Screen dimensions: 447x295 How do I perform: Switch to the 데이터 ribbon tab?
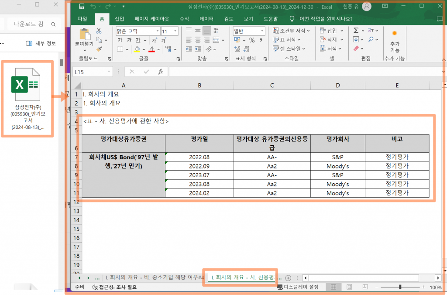point(206,19)
